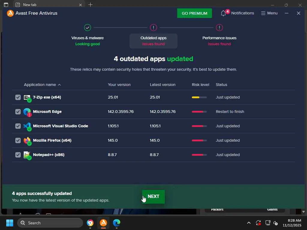Click the Visual Studio Code red risk bar
Viewport: 307px width, 230px height.
tap(199, 126)
